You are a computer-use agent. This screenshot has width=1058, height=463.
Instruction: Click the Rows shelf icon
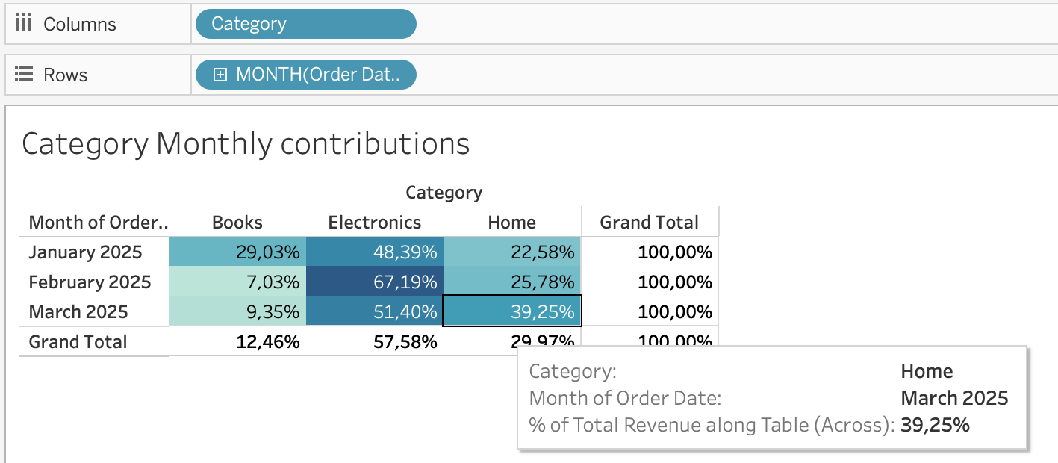24,75
